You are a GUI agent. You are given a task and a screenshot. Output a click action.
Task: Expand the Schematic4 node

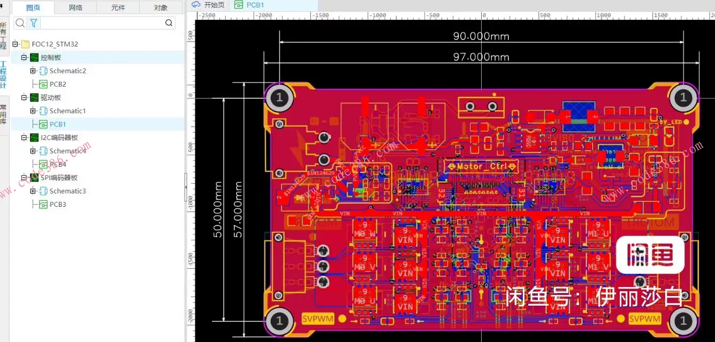coord(33,151)
